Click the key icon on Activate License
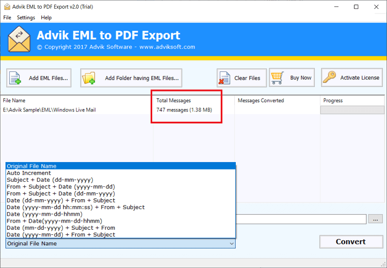The height and width of the screenshot is (268, 387). 330,77
